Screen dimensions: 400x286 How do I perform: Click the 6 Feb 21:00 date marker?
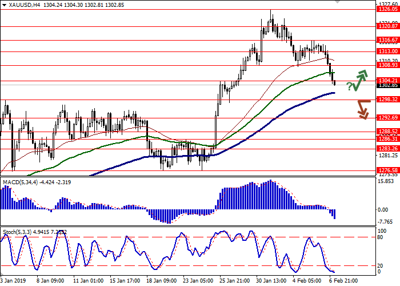point(344,281)
